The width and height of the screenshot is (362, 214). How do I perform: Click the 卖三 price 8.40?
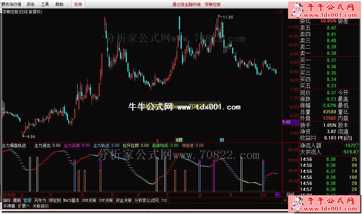tap(331, 41)
